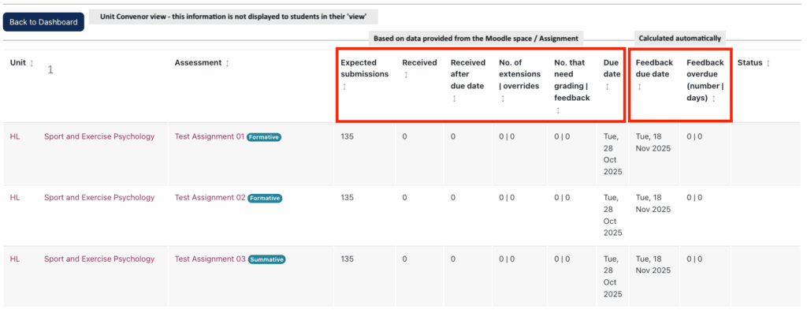The height and width of the screenshot is (313, 807).
Task: Sort by Feedback overdue column arrows
Action: 713,99
